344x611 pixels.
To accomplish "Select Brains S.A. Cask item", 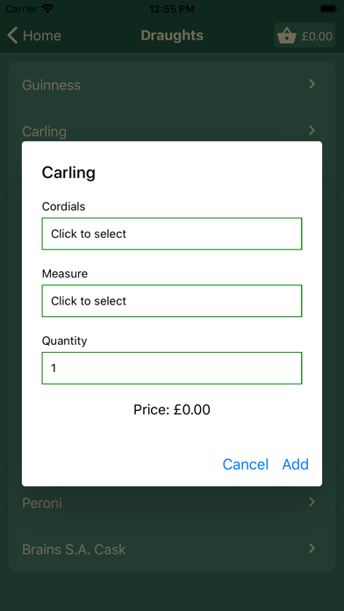I will [x=172, y=550].
